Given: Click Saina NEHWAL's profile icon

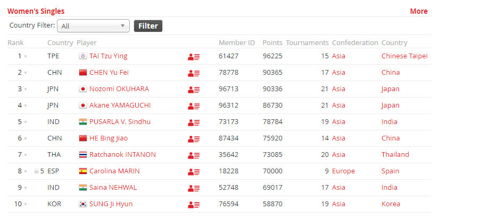Looking at the screenshot, I should click(194, 189).
